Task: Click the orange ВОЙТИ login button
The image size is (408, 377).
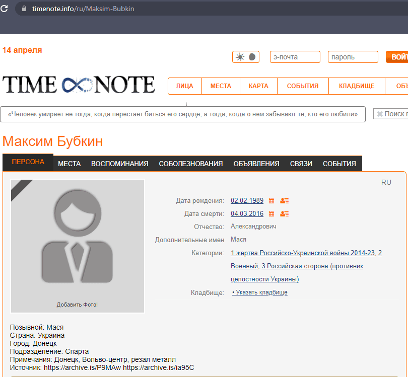Action: (x=397, y=57)
